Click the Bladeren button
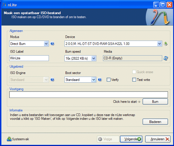Image resolution: width=174 pixels, height=146 pixels. point(155,122)
